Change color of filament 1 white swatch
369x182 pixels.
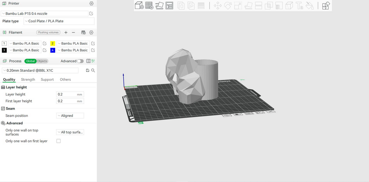(x=4, y=44)
